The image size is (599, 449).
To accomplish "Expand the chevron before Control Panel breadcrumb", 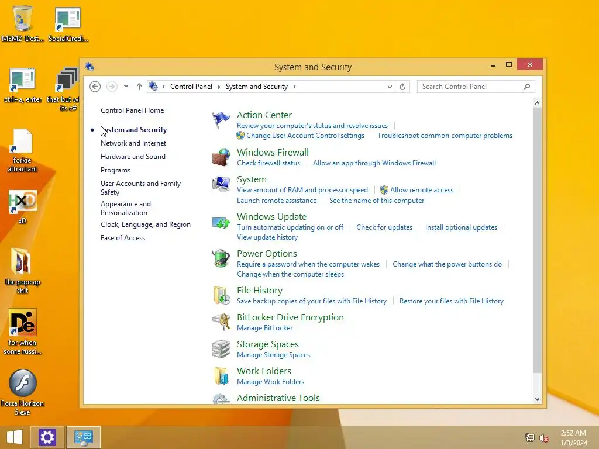I will [x=164, y=87].
